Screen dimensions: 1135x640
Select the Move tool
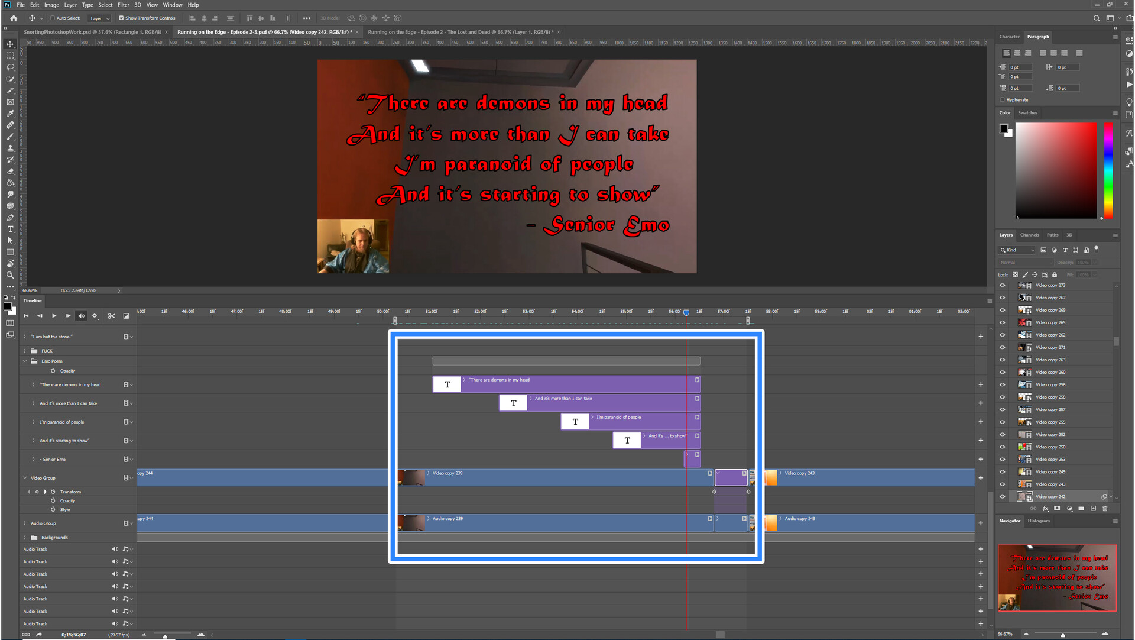click(x=10, y=44)
